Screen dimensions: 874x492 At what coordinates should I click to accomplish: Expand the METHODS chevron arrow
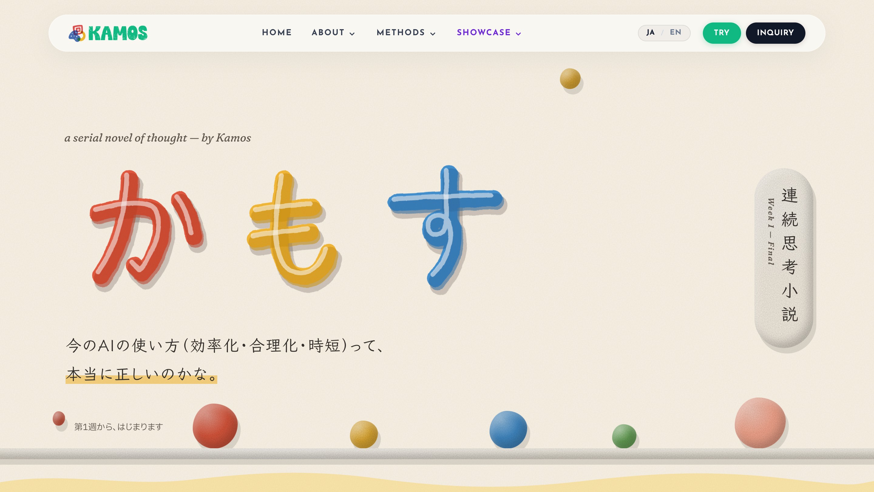pyautogui.click(x=433, y=34)
